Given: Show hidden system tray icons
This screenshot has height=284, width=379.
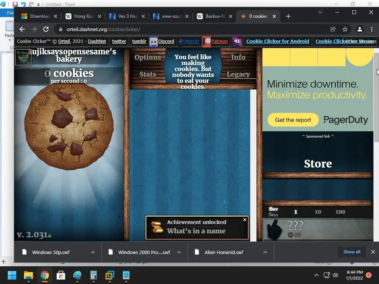Looking at the screenshot, I should pos(316,275).
